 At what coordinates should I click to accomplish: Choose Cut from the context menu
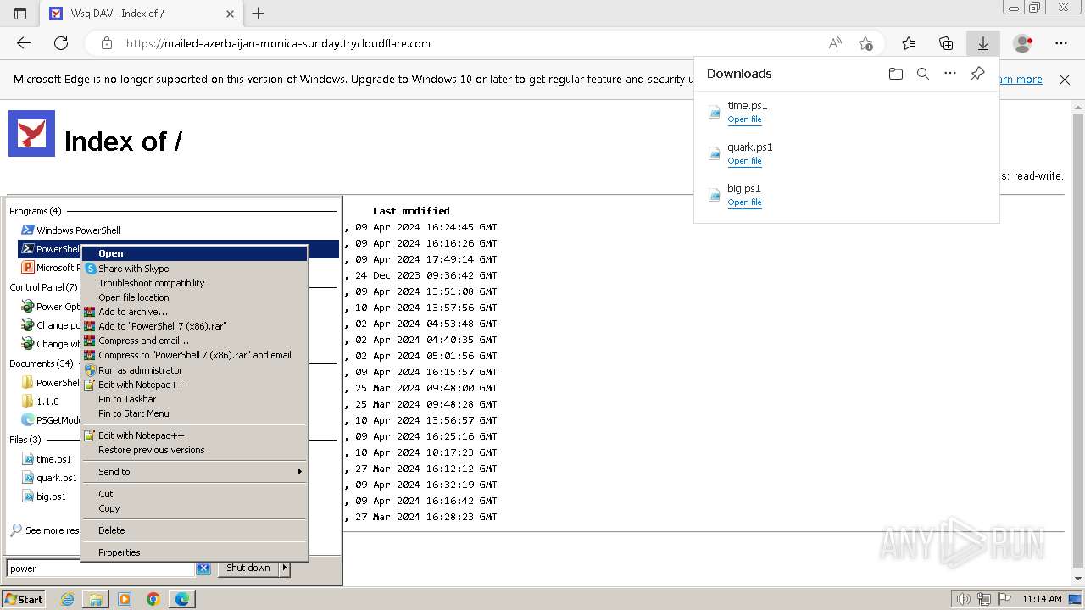[x=194, y=494]
